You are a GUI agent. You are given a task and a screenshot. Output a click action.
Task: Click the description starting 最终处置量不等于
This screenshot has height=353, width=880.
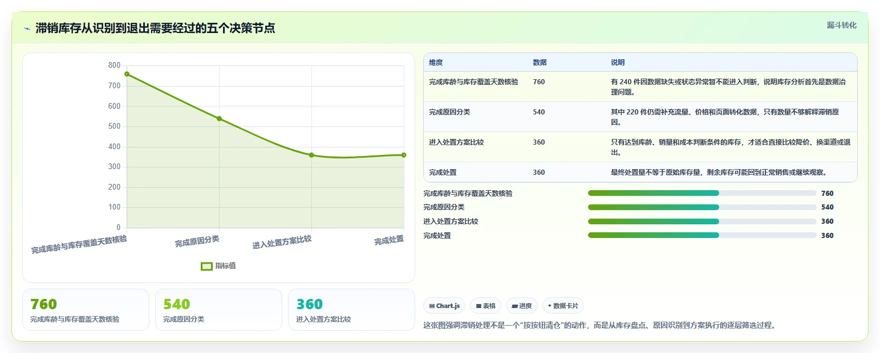(719, 173)
